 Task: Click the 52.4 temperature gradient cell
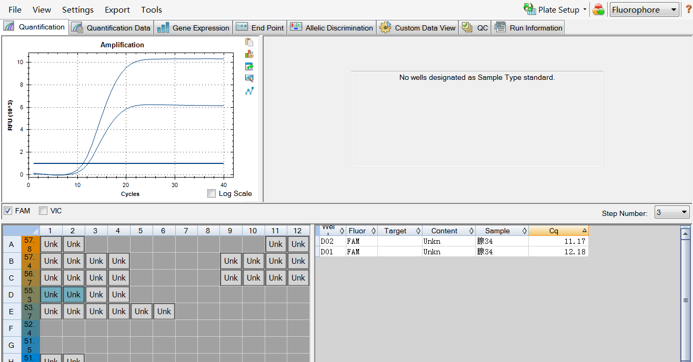pos(31,328)
